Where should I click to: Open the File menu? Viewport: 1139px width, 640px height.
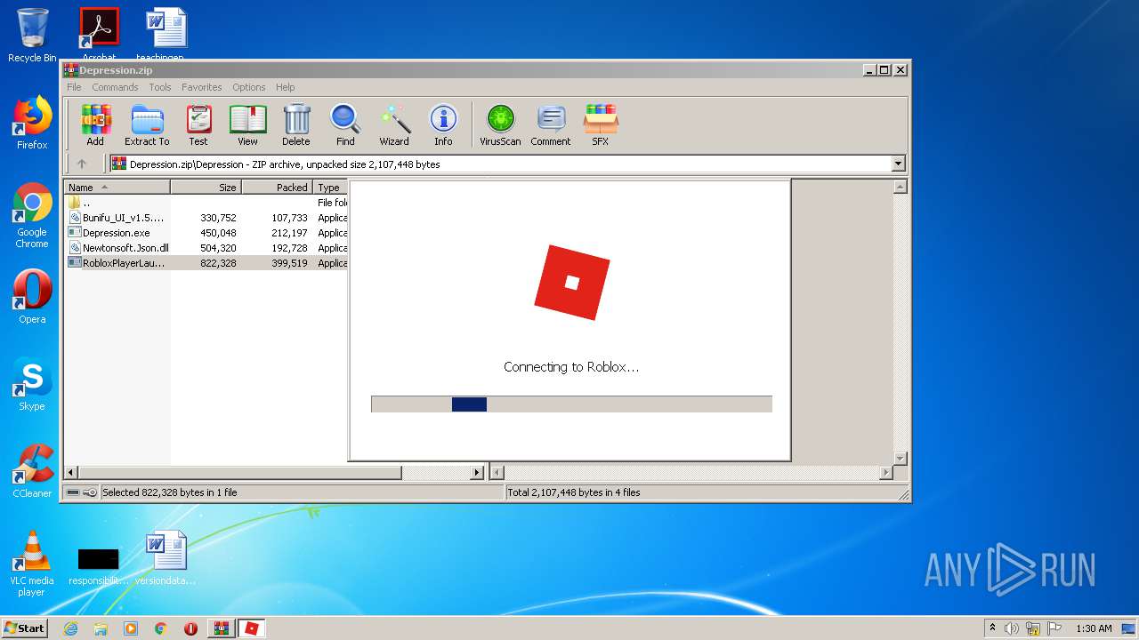click(x=74, y=87)
